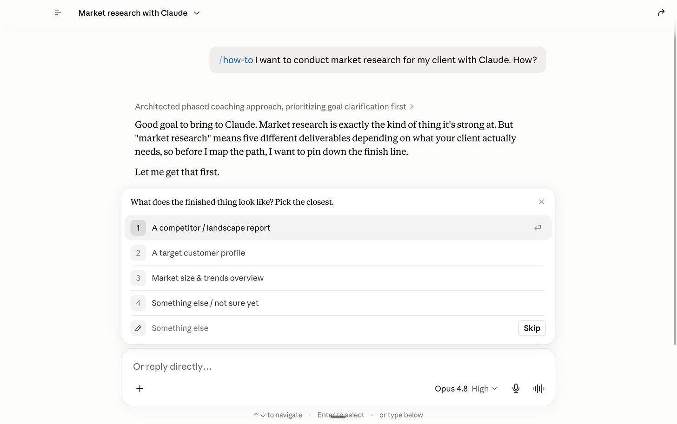
Task: Select A competitor / landscape report
Action: (338, 228)
